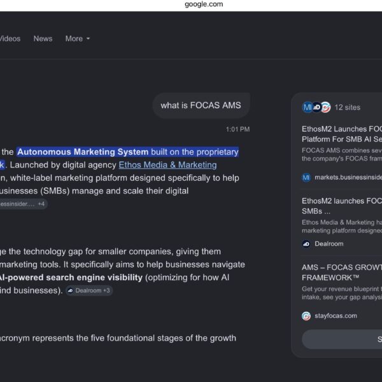Image resolution: width=382 pixels, height=382 pixels.
Task: Click the google.com address bar
Action: click(204, 4)
